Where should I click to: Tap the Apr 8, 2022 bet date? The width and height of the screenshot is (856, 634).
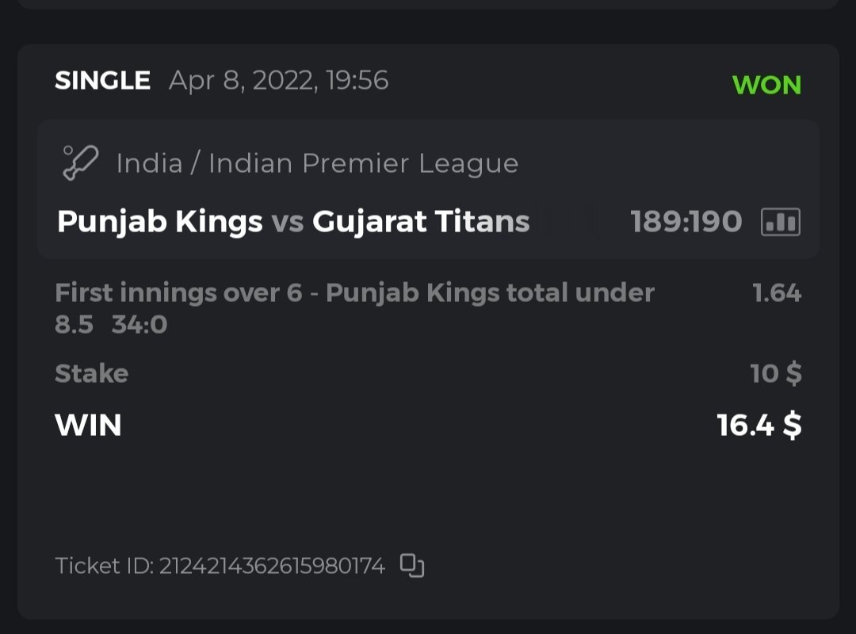[278, 81]
